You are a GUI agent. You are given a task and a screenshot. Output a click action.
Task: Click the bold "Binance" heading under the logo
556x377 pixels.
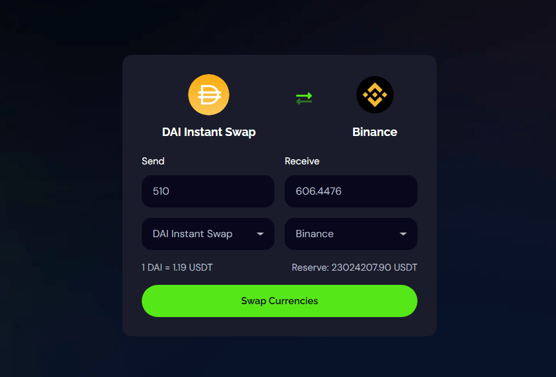374,132
